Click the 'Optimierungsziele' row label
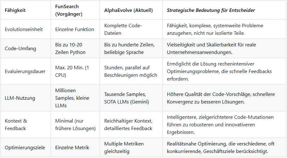The image size is (287, 158). [x=25, y=147]
